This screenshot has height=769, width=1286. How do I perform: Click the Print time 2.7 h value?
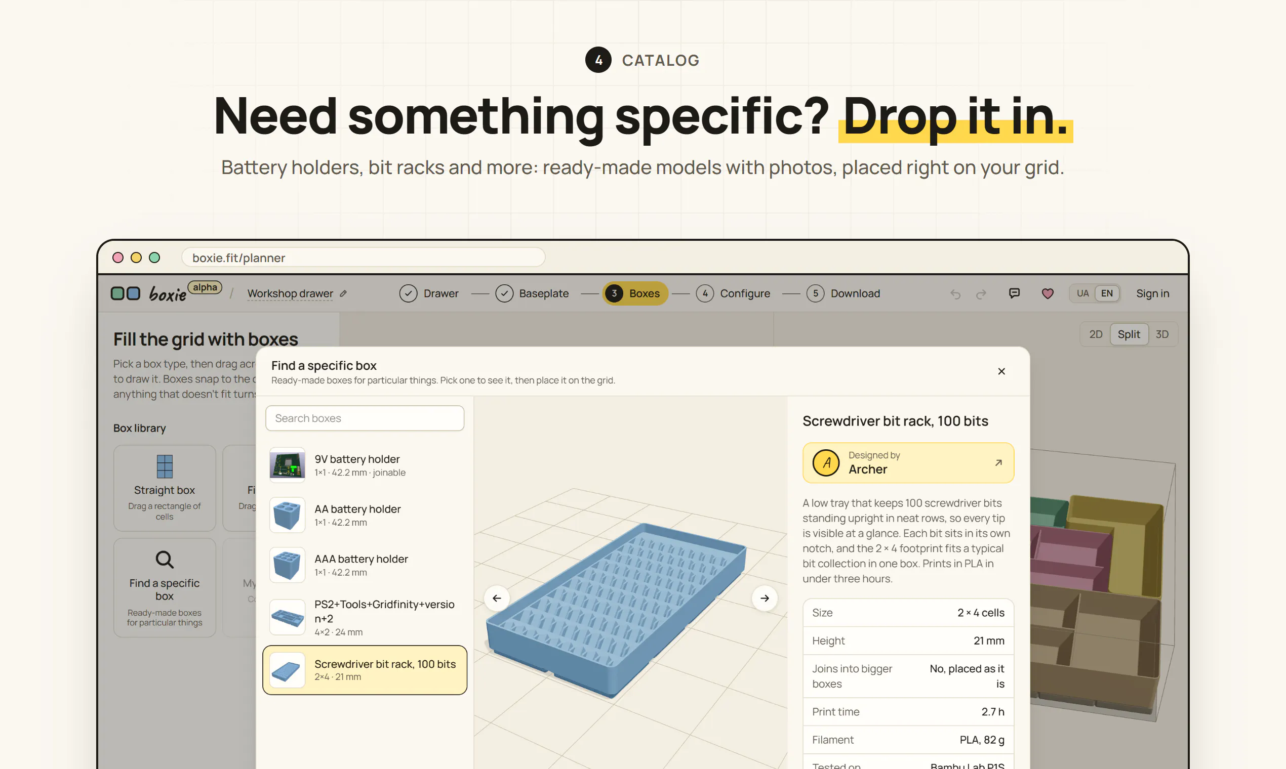point(992,711)
